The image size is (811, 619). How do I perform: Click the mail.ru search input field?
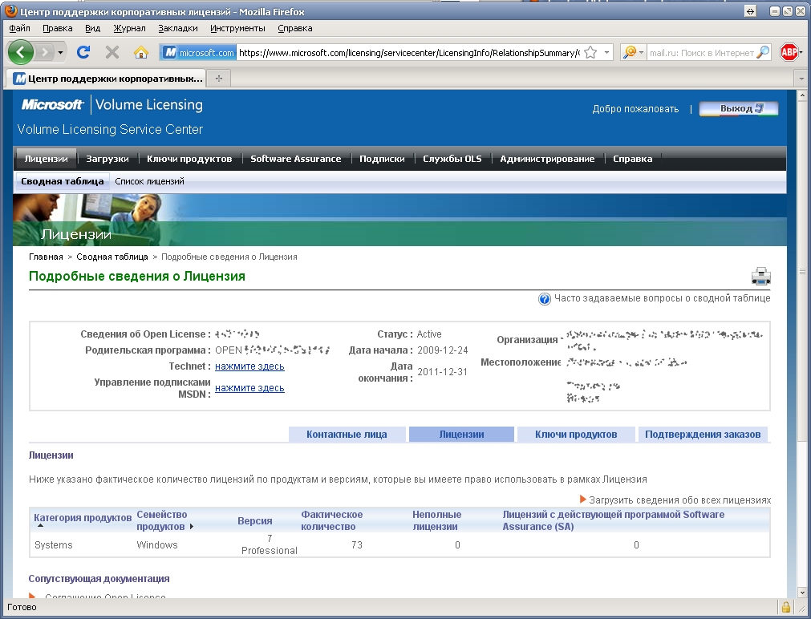pos(701,53)
